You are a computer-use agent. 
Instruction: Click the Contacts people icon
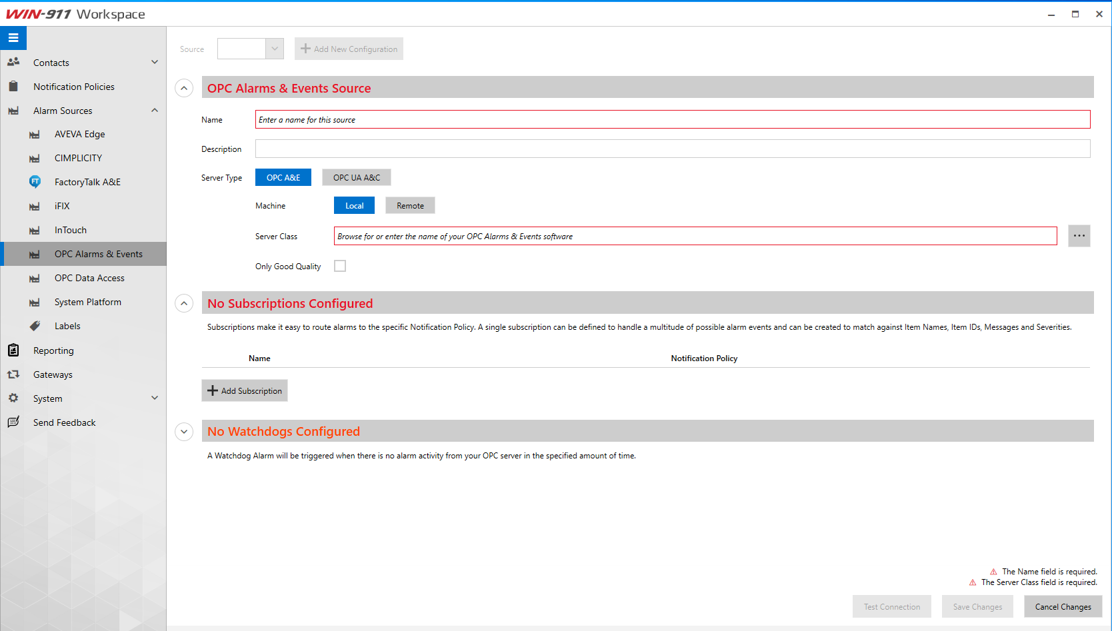13,62
